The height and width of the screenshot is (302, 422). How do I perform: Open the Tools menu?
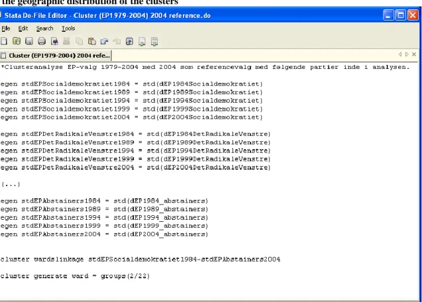(68, 28)
